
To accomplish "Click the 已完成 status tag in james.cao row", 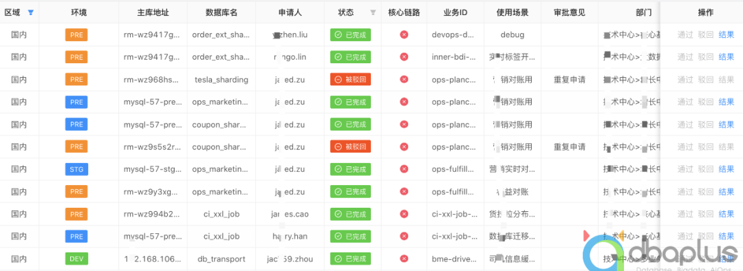I will tap(351, 214).
